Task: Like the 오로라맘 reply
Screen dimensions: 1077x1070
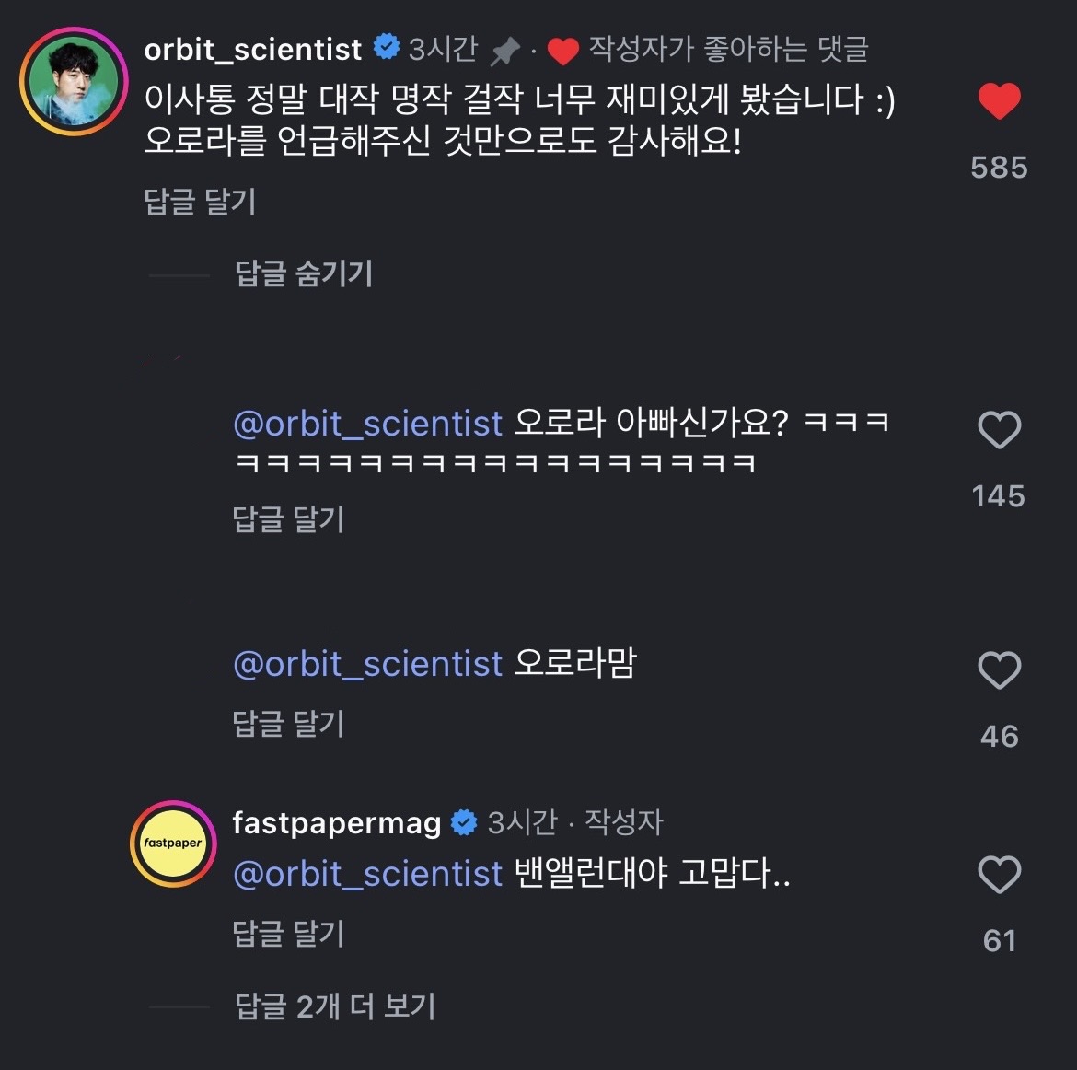Action: point(999,670)
